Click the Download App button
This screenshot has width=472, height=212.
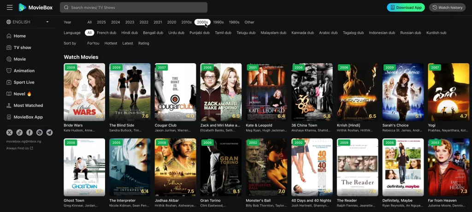[x=406, y=7]
